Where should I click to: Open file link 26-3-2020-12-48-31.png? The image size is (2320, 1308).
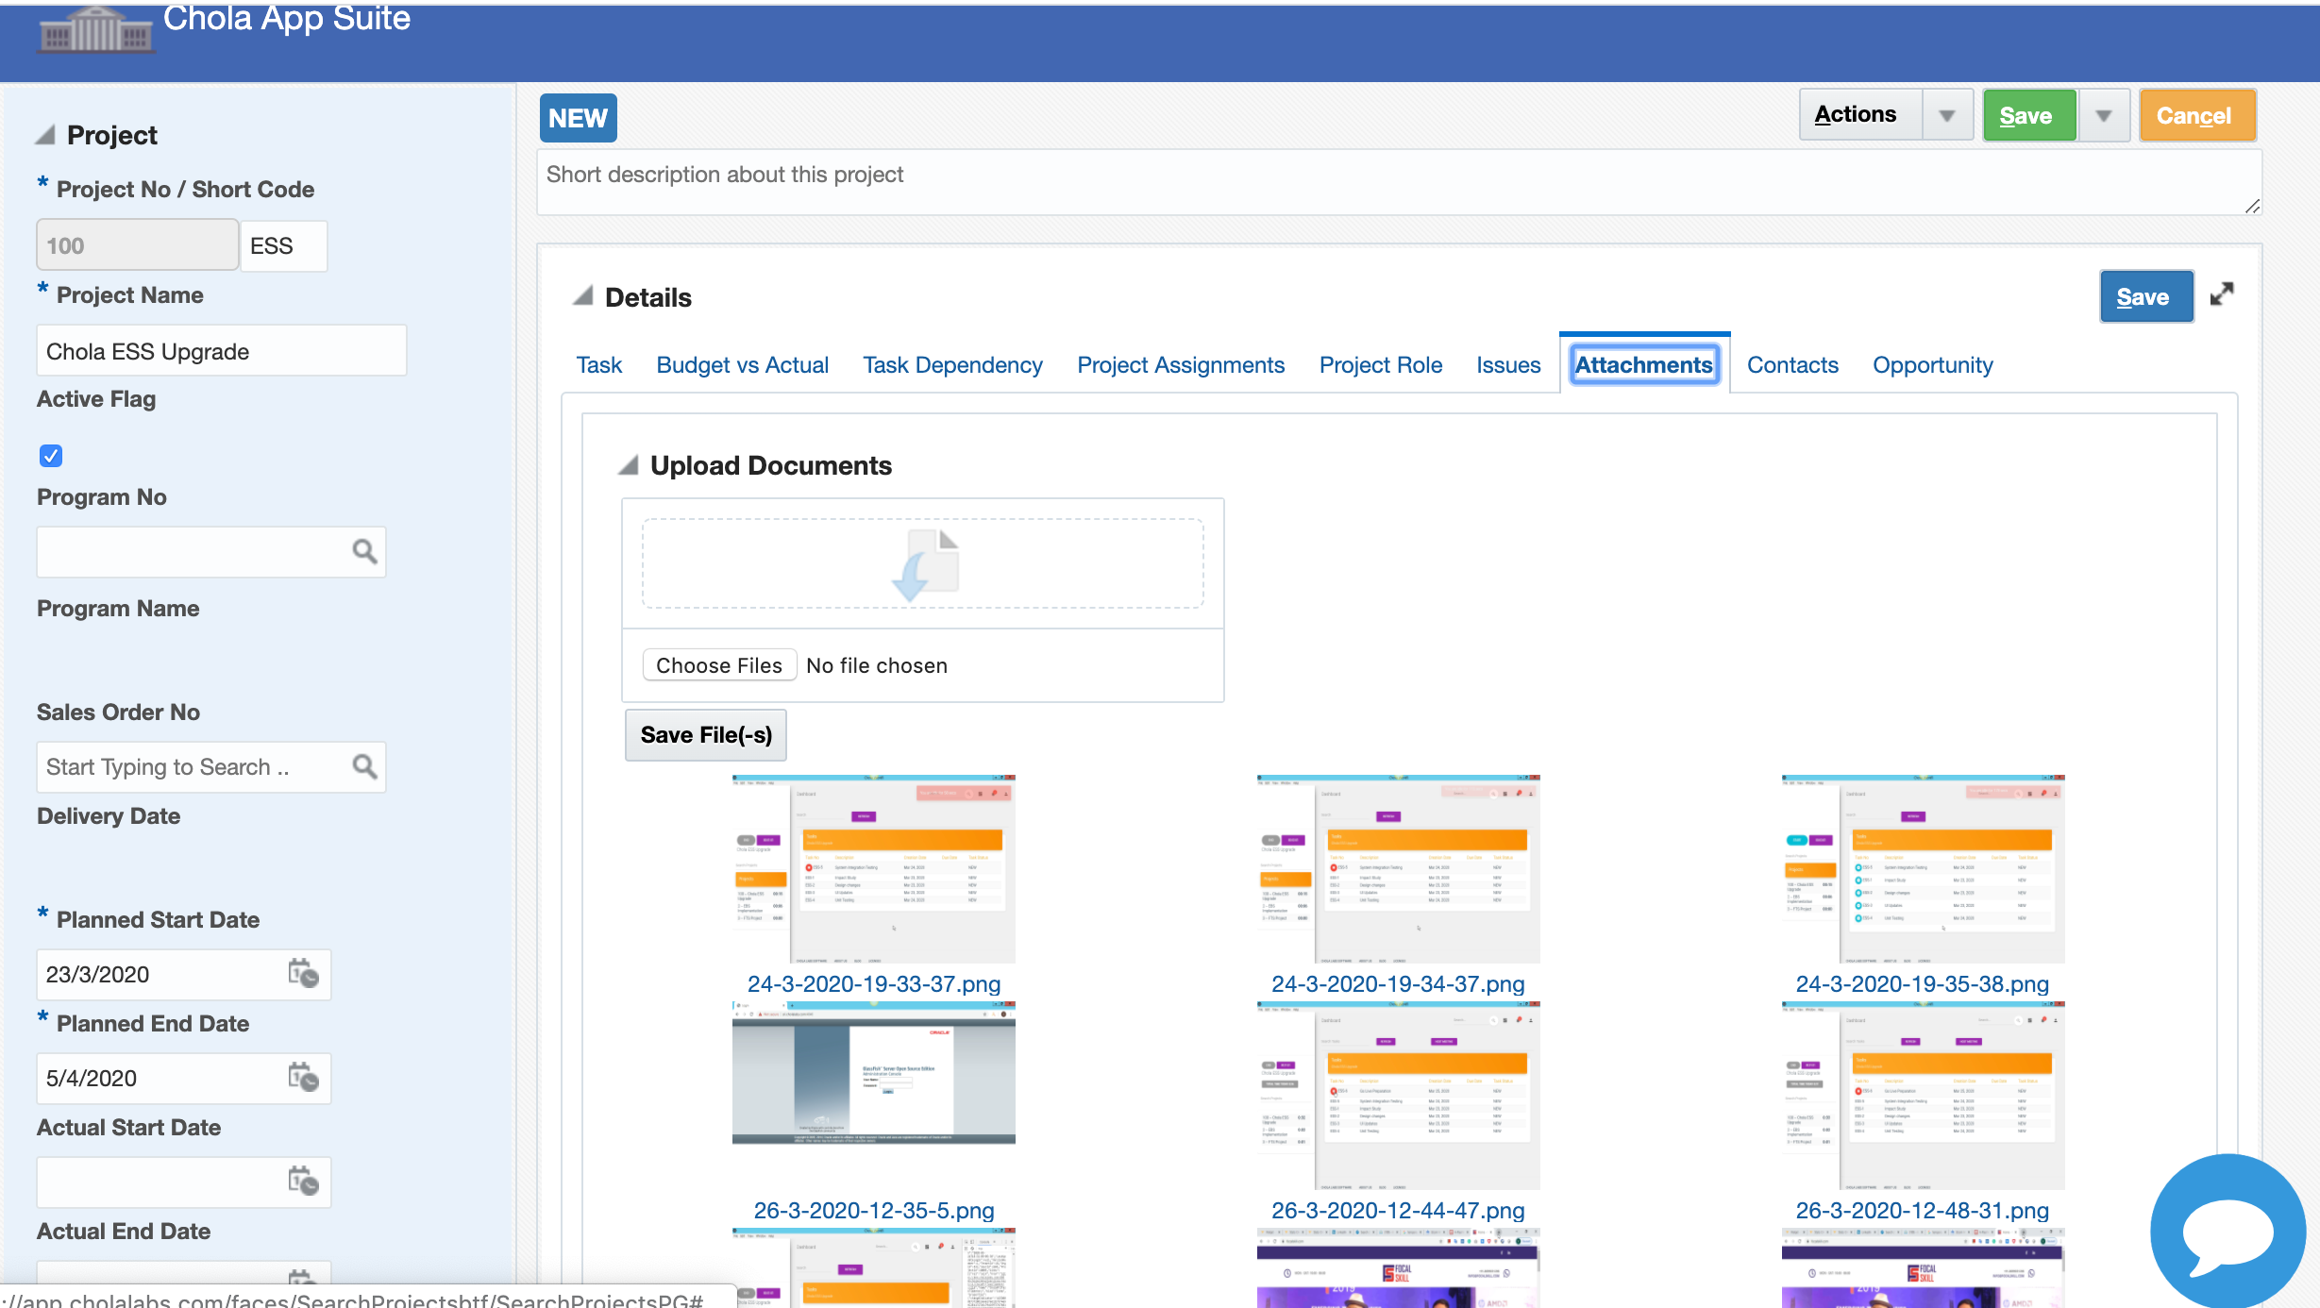(x=1922, y=1211)
